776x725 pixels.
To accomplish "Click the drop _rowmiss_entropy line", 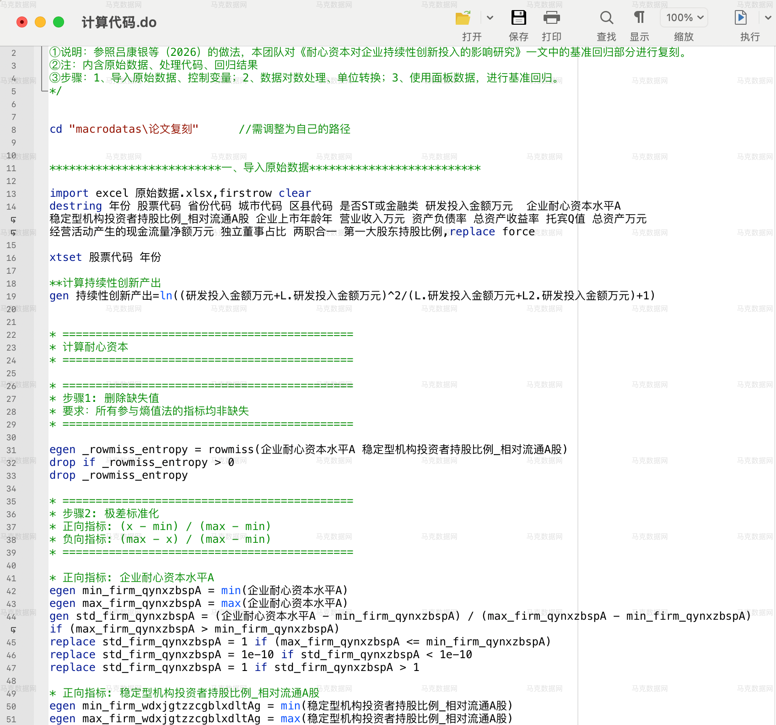I will point(119,475).
